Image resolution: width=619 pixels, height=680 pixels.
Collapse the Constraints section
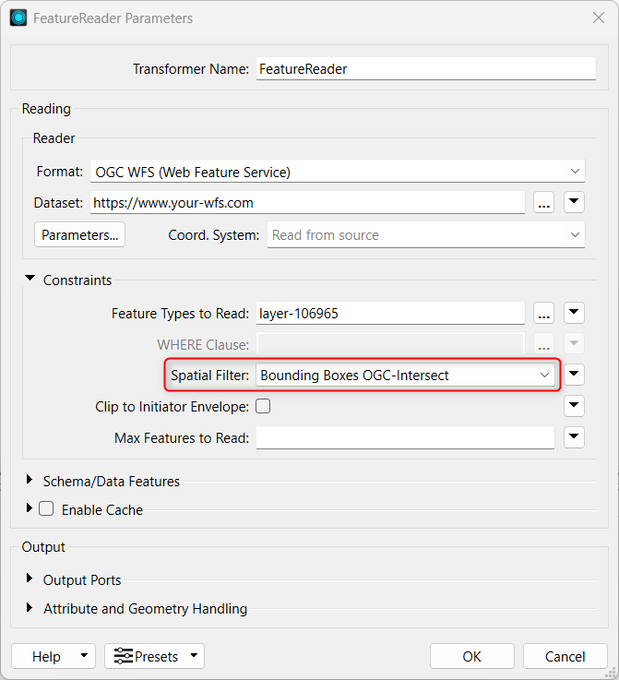point(30,279)
